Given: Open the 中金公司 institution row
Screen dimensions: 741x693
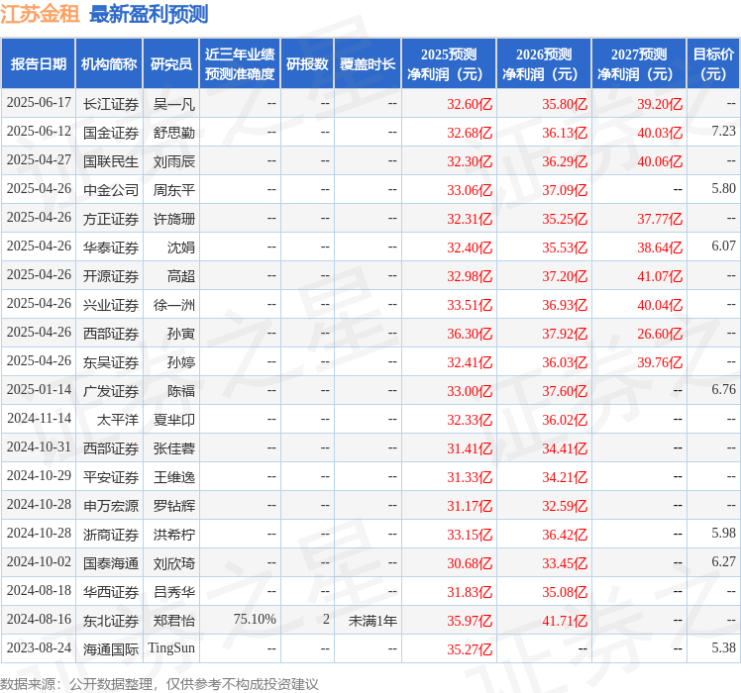Looking at the screenshot, I should pyautogui.click(x=111, y=190).
